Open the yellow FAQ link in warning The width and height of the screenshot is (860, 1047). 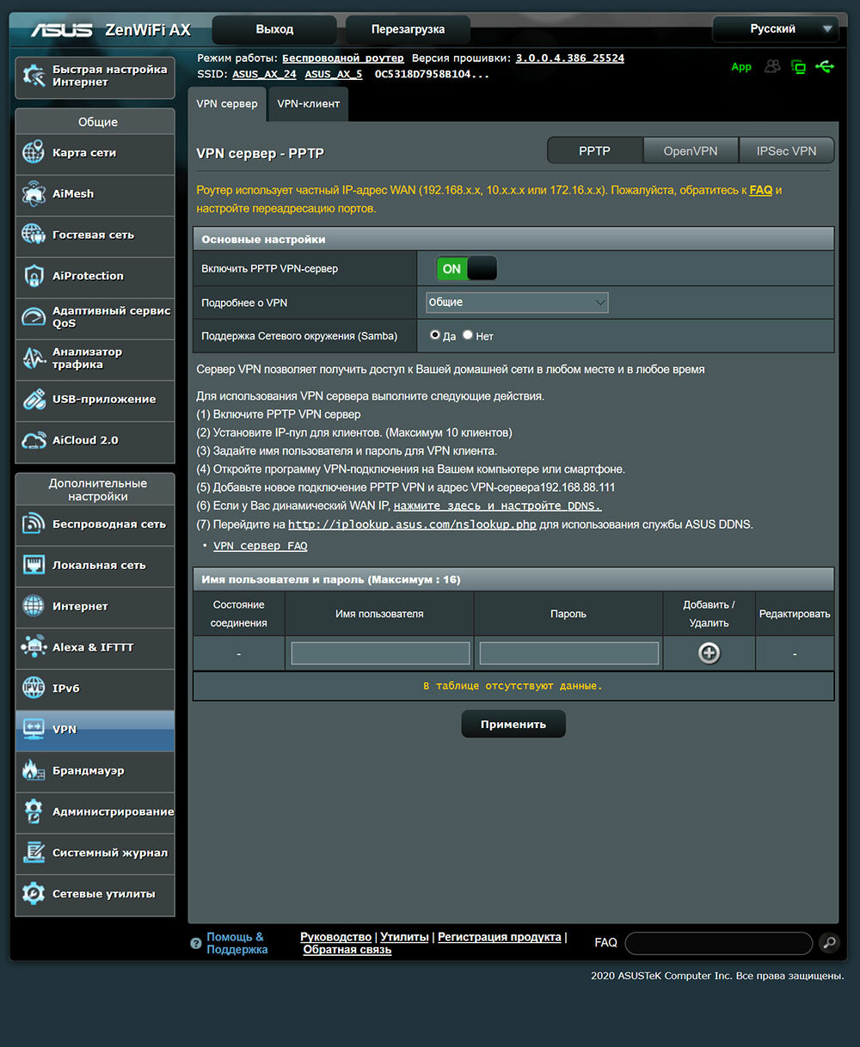click(761, 190)
